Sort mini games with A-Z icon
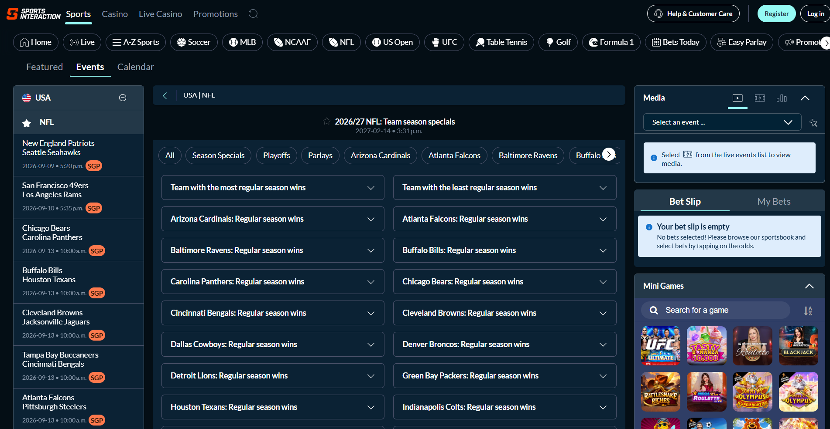This screenshot has width=830, height=429. (808, 311)
